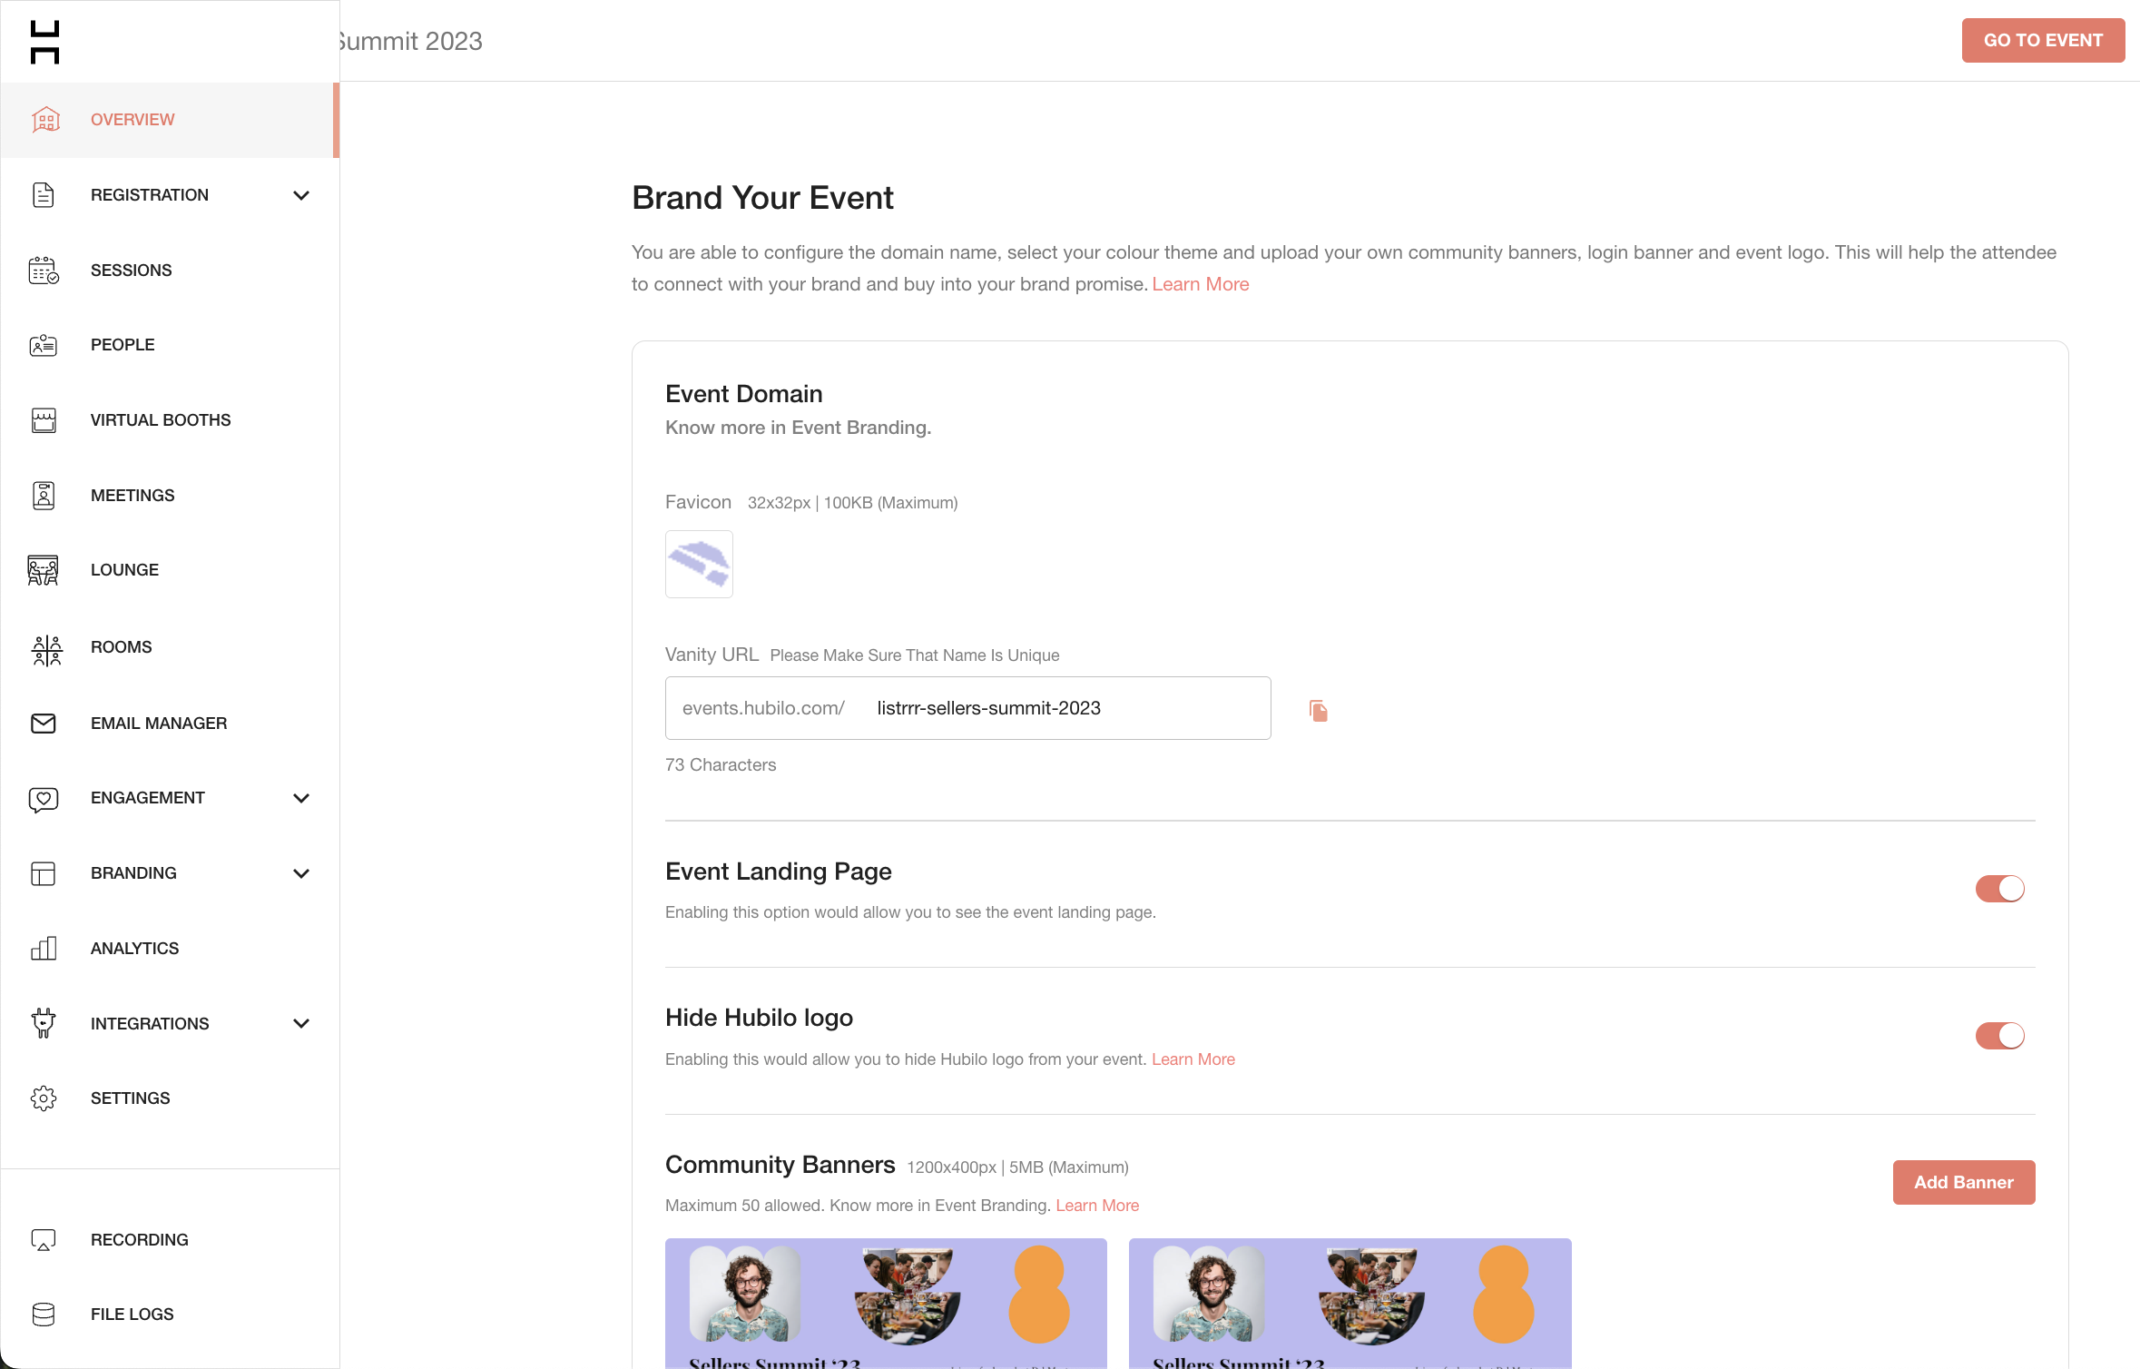Image resolution: width=2140 pixels, height=1369 pixels.
Task: Toggle the Event Landing Page switch
Action: (1999, 889)
